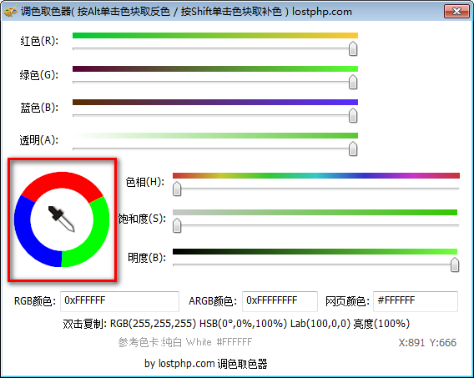The image size is (474, 378).
Task: Click the transparency (A) slider thumb
Action: tap(353, 149)
